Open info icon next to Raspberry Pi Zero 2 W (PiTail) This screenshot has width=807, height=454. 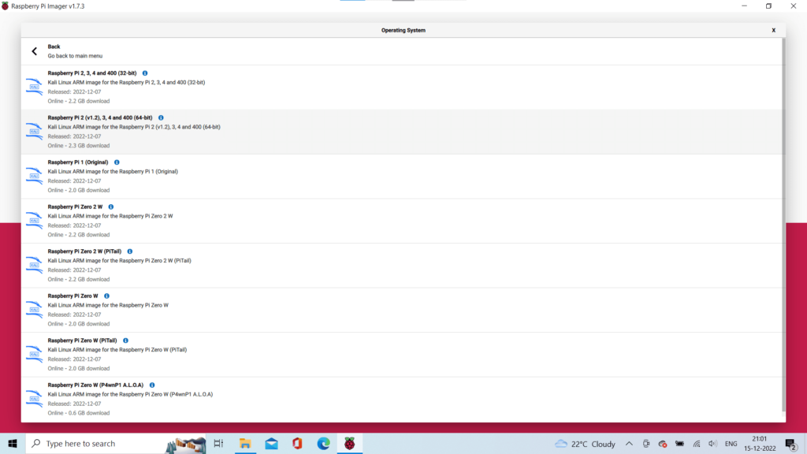pos(130,251)
